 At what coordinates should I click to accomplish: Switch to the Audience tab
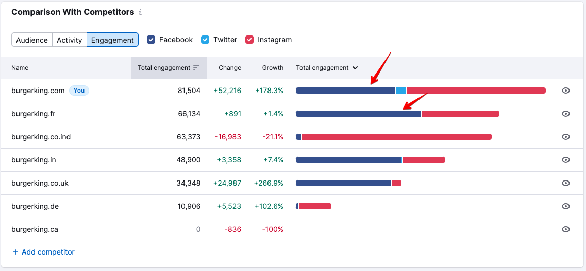point(32,40)
